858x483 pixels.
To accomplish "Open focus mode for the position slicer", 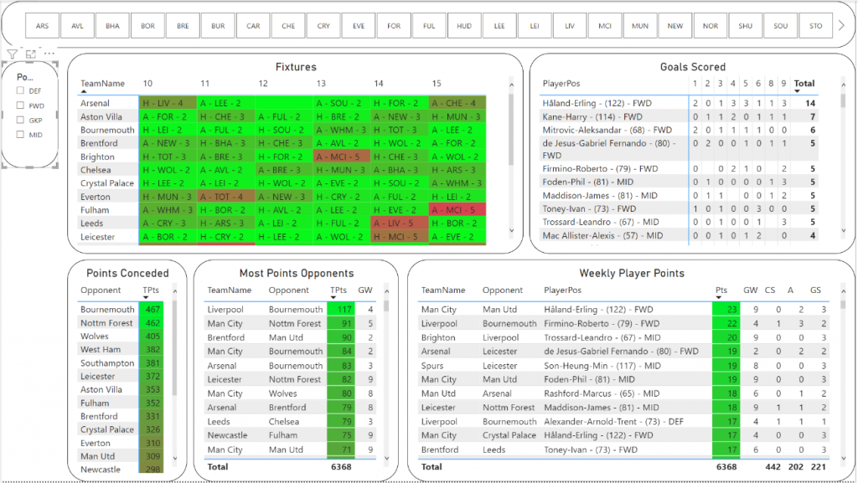I will click(31, 54).
